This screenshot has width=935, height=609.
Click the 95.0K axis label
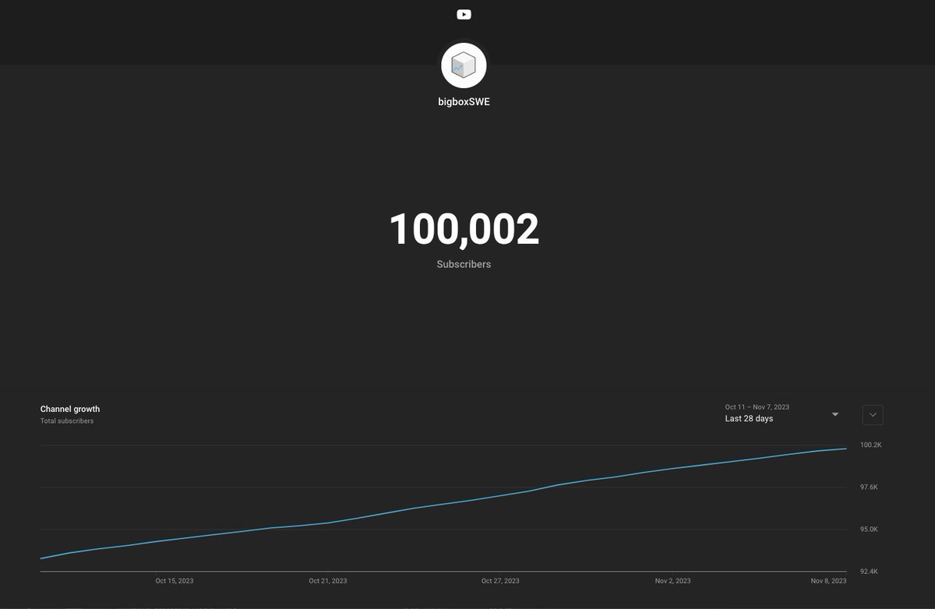pos(869,529)
